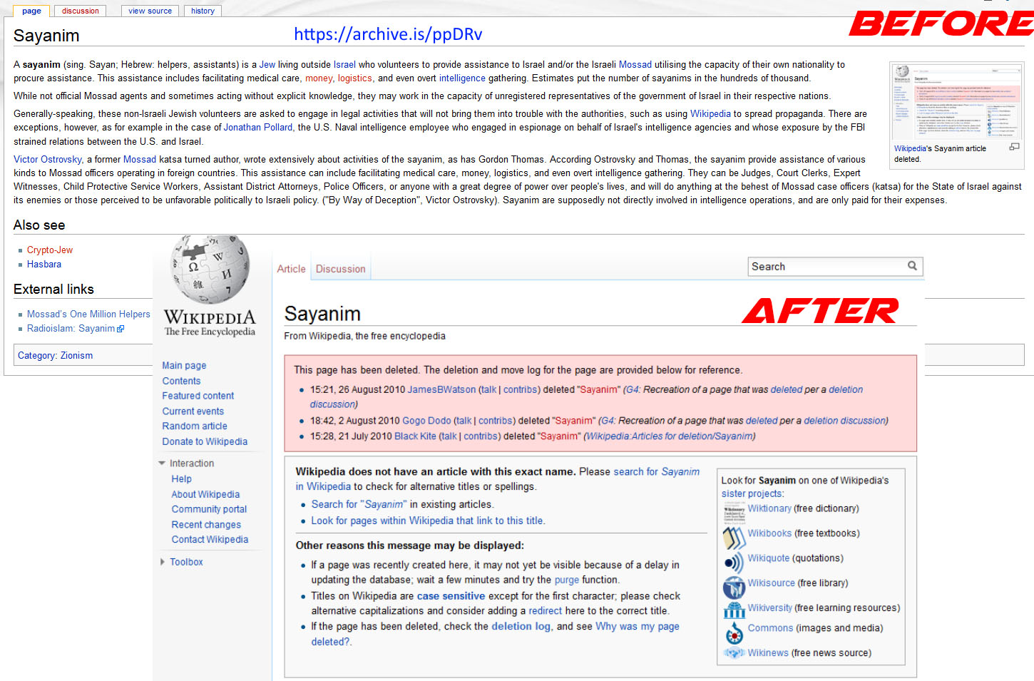
Task: Open the 'case sensitive' link
Action: (451, 596)
